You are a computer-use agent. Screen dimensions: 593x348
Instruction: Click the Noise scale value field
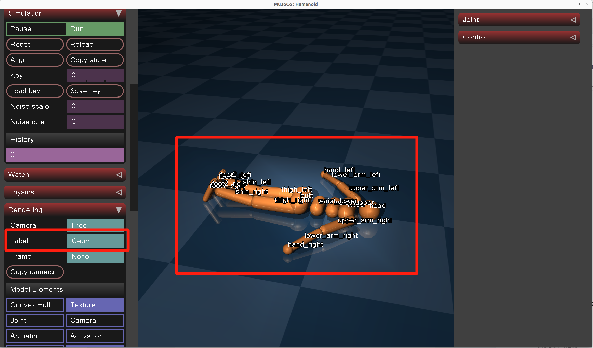(x=95, y=106)
